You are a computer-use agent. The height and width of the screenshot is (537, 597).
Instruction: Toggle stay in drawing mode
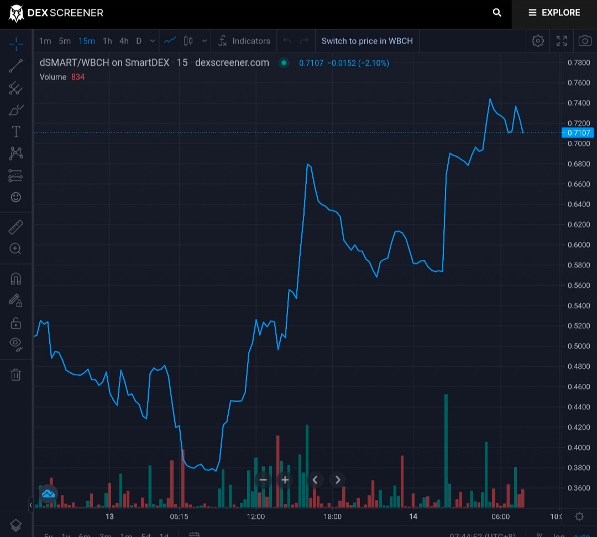(x=16, y=301)
